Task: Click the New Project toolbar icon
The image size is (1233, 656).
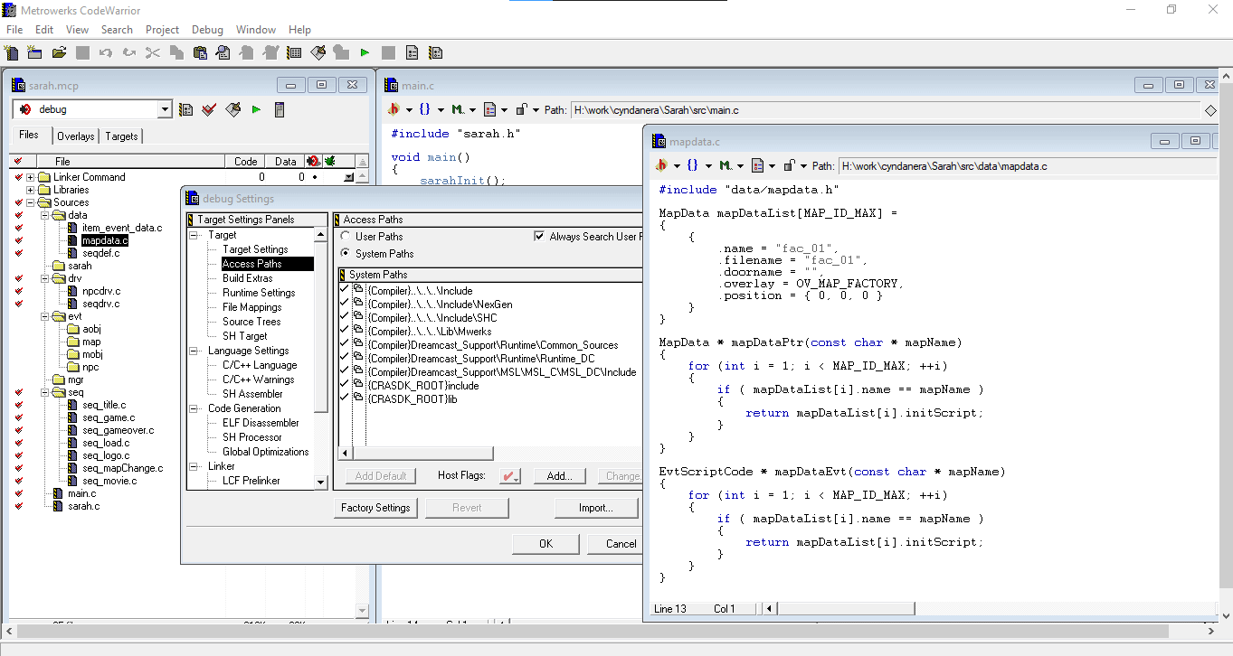Action: (35, 53)
